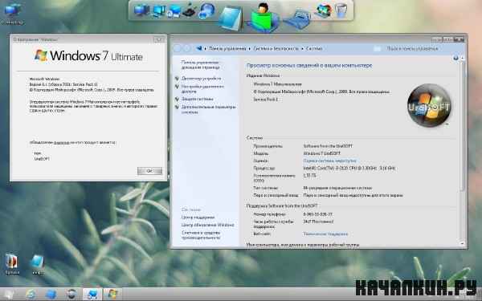Screen dimensions: 482x301
Task: Click the black joystick icon in the dock
Action: [x=190, y=10]
